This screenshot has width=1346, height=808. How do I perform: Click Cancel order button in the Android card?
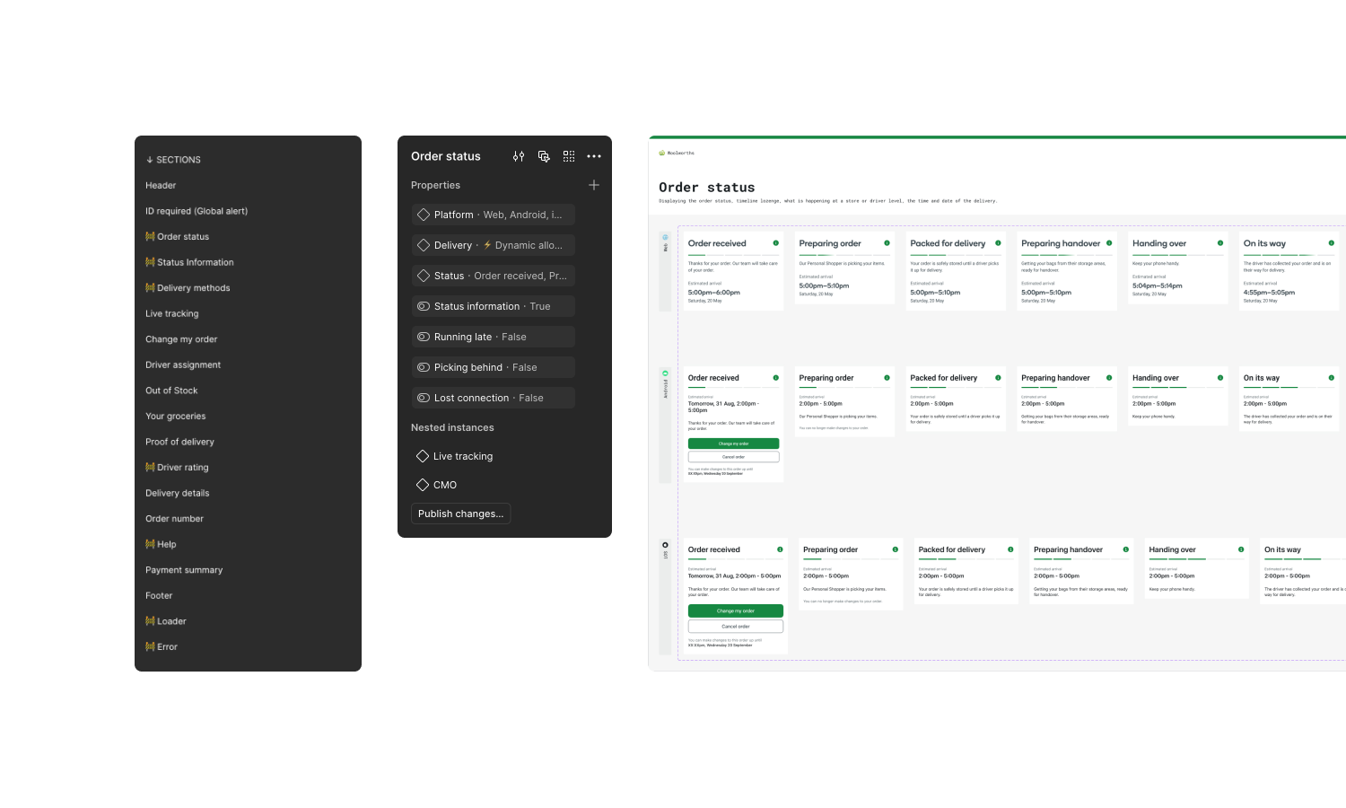[x=733, y=457]
